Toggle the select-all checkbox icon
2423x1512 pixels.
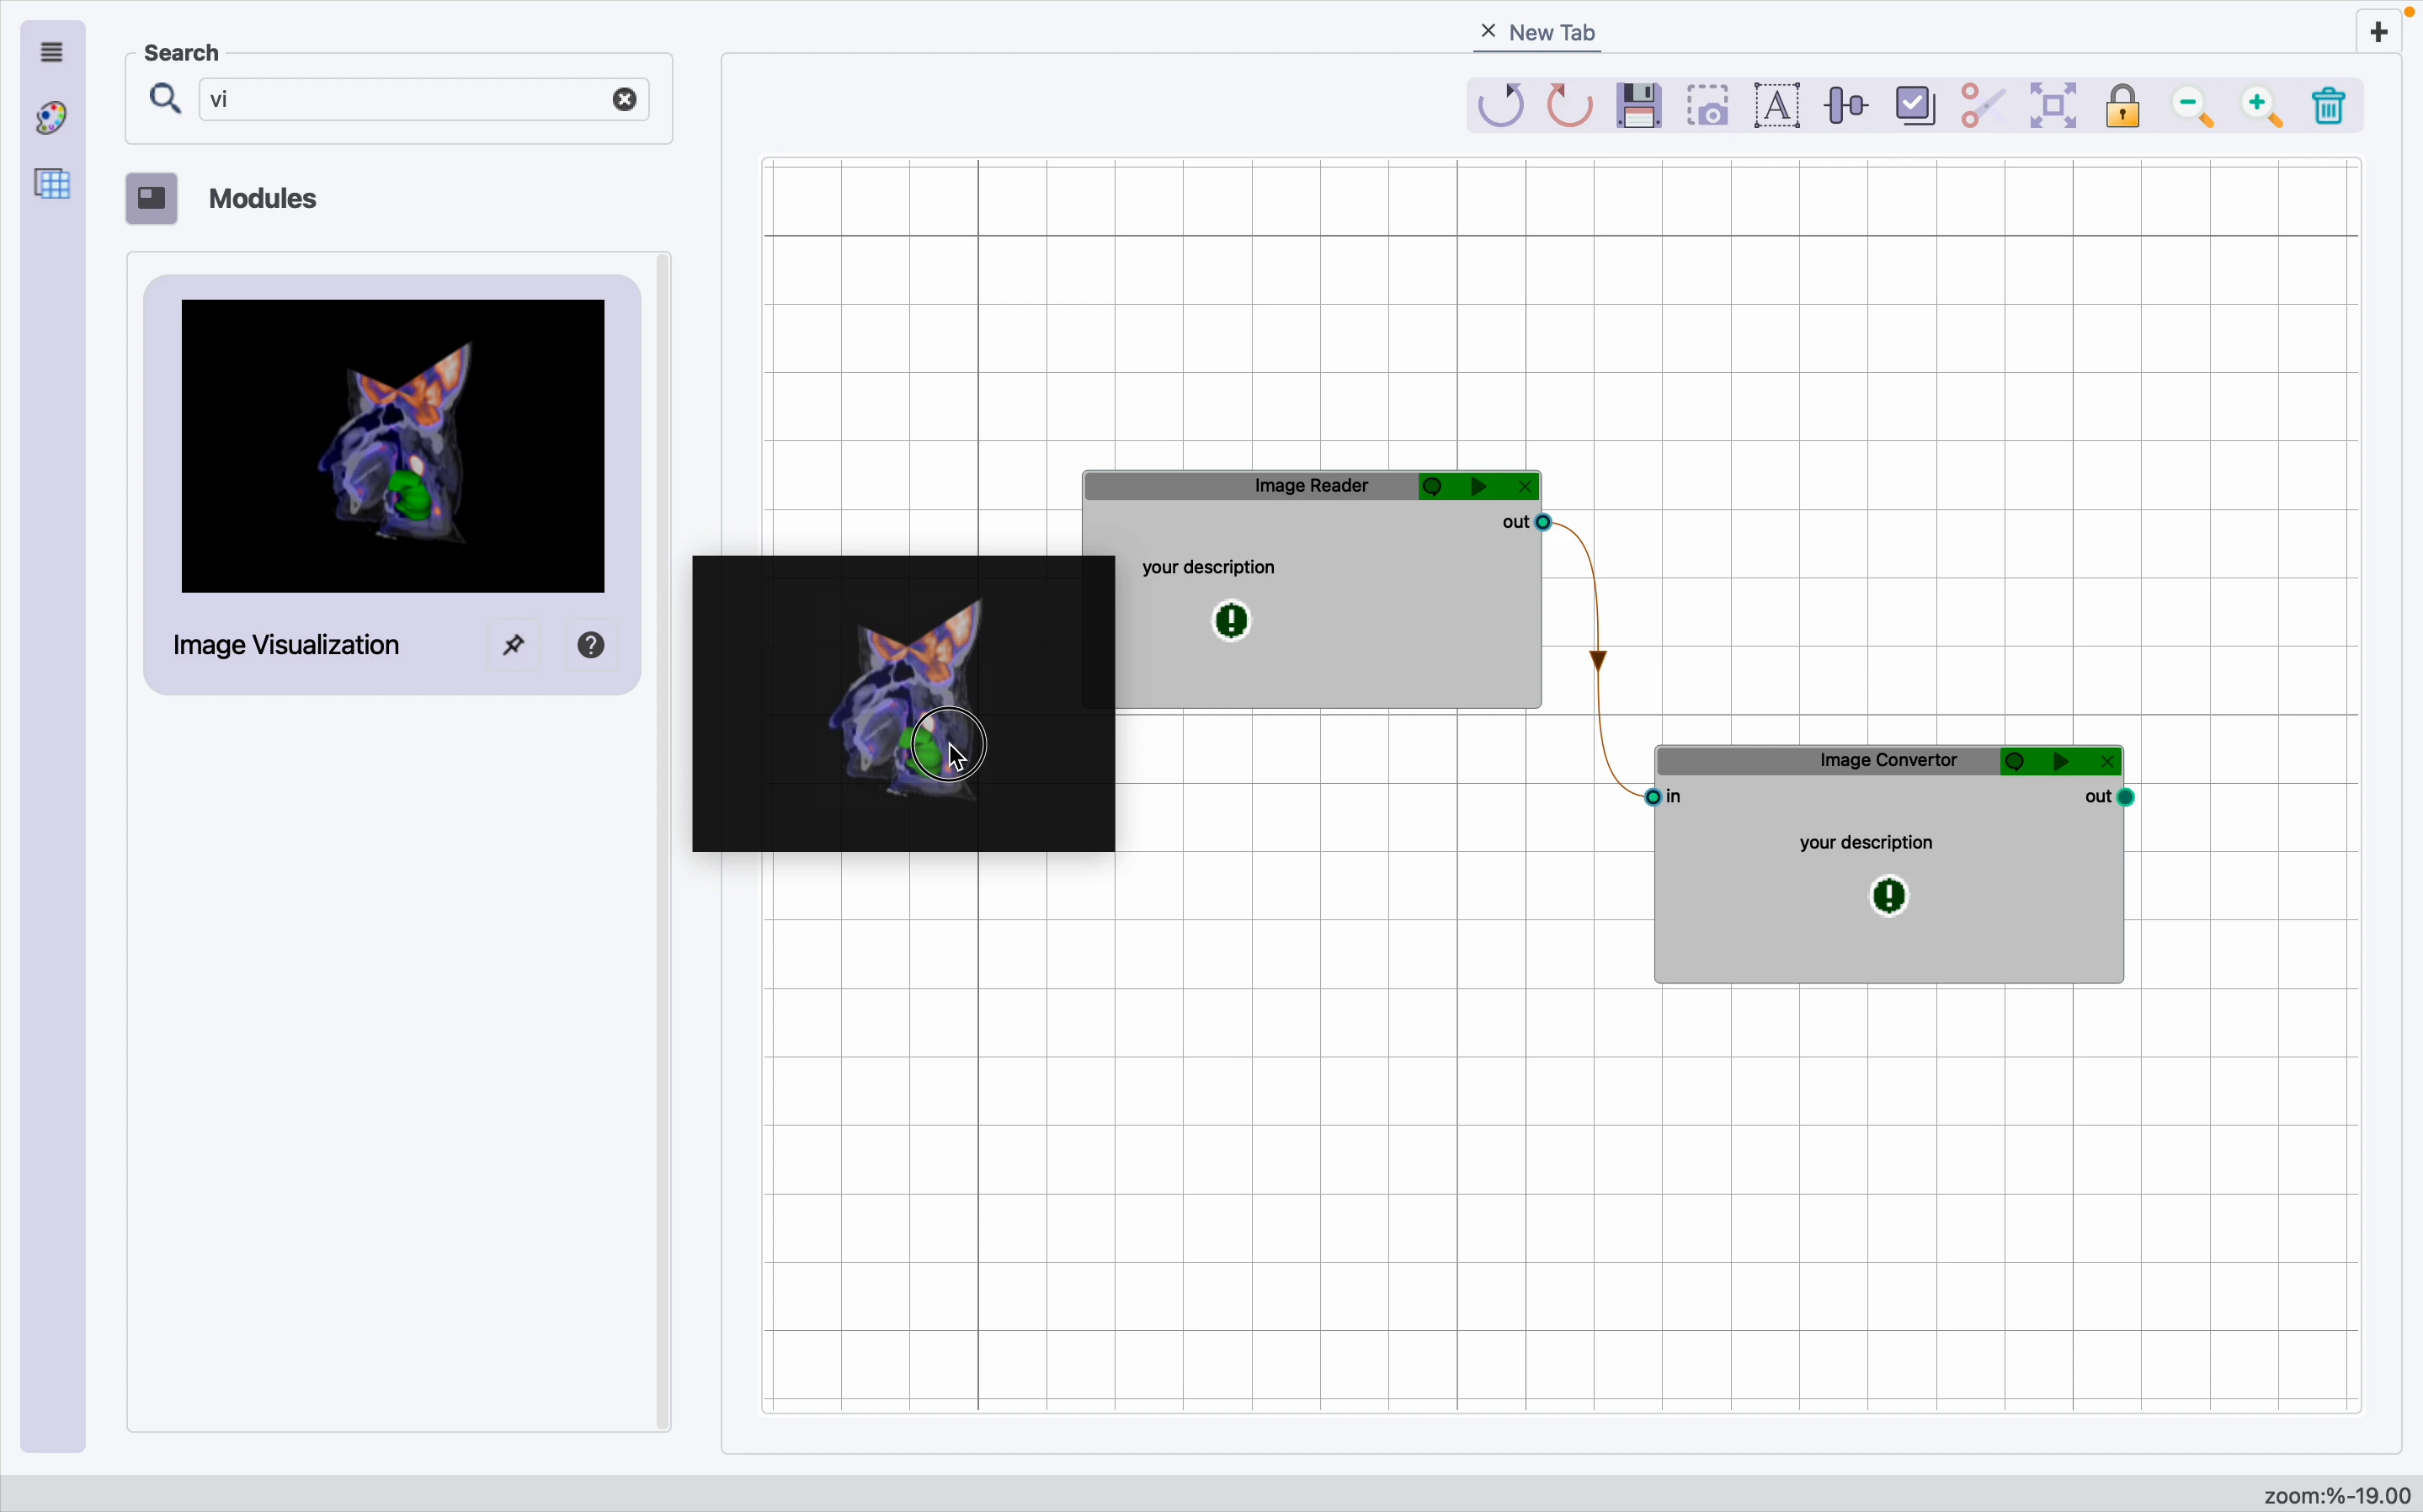pyautogui.click(x=1916, y=105)
